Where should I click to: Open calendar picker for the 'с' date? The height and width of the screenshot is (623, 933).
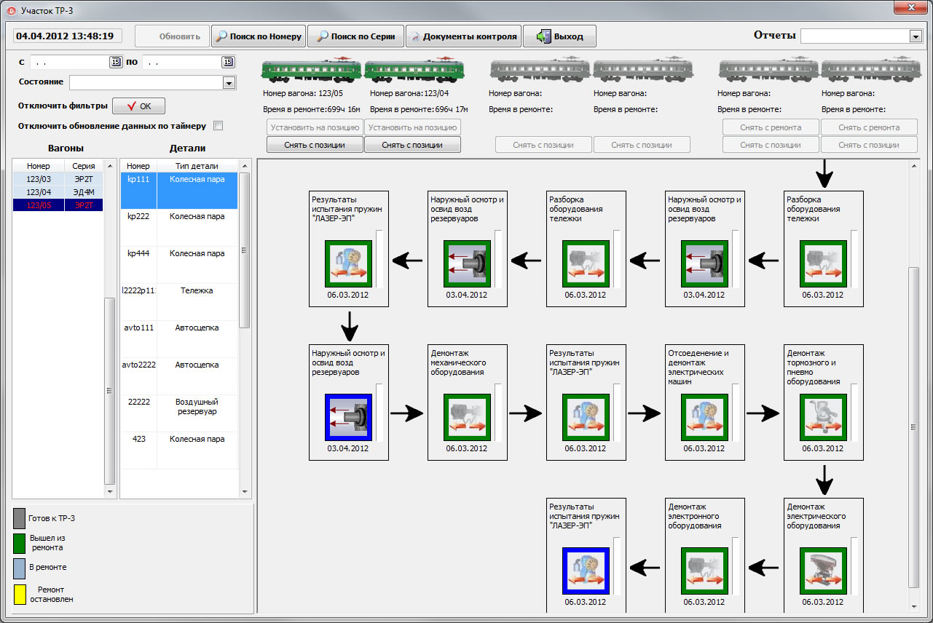point(115,63)
